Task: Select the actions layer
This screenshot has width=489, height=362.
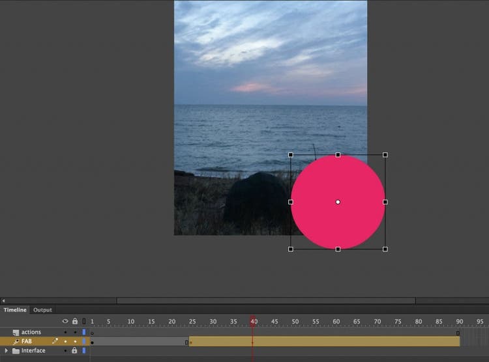Action: pos(31,332)
